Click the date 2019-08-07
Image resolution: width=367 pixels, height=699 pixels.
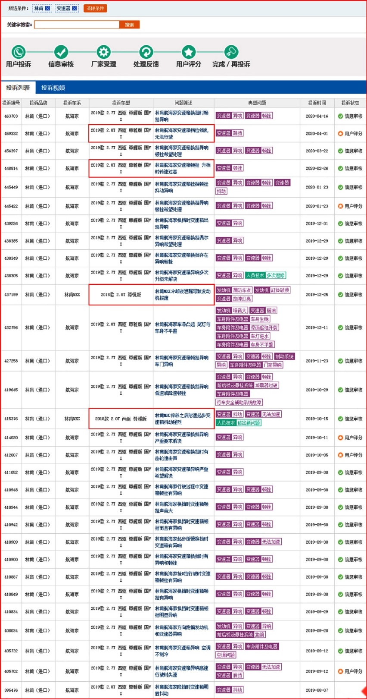(317, 690)
